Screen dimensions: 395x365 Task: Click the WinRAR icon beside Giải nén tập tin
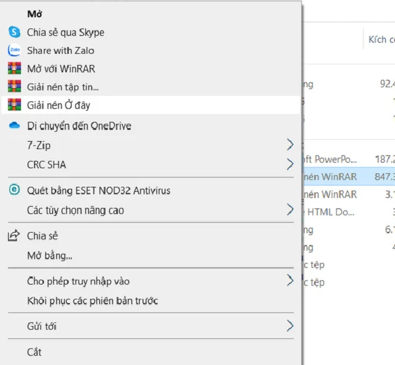[x=14, y=87]
